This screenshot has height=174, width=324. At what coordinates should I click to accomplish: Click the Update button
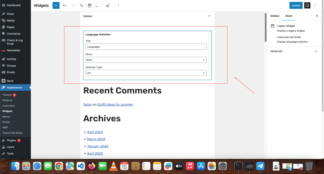[x=296, y=5]
